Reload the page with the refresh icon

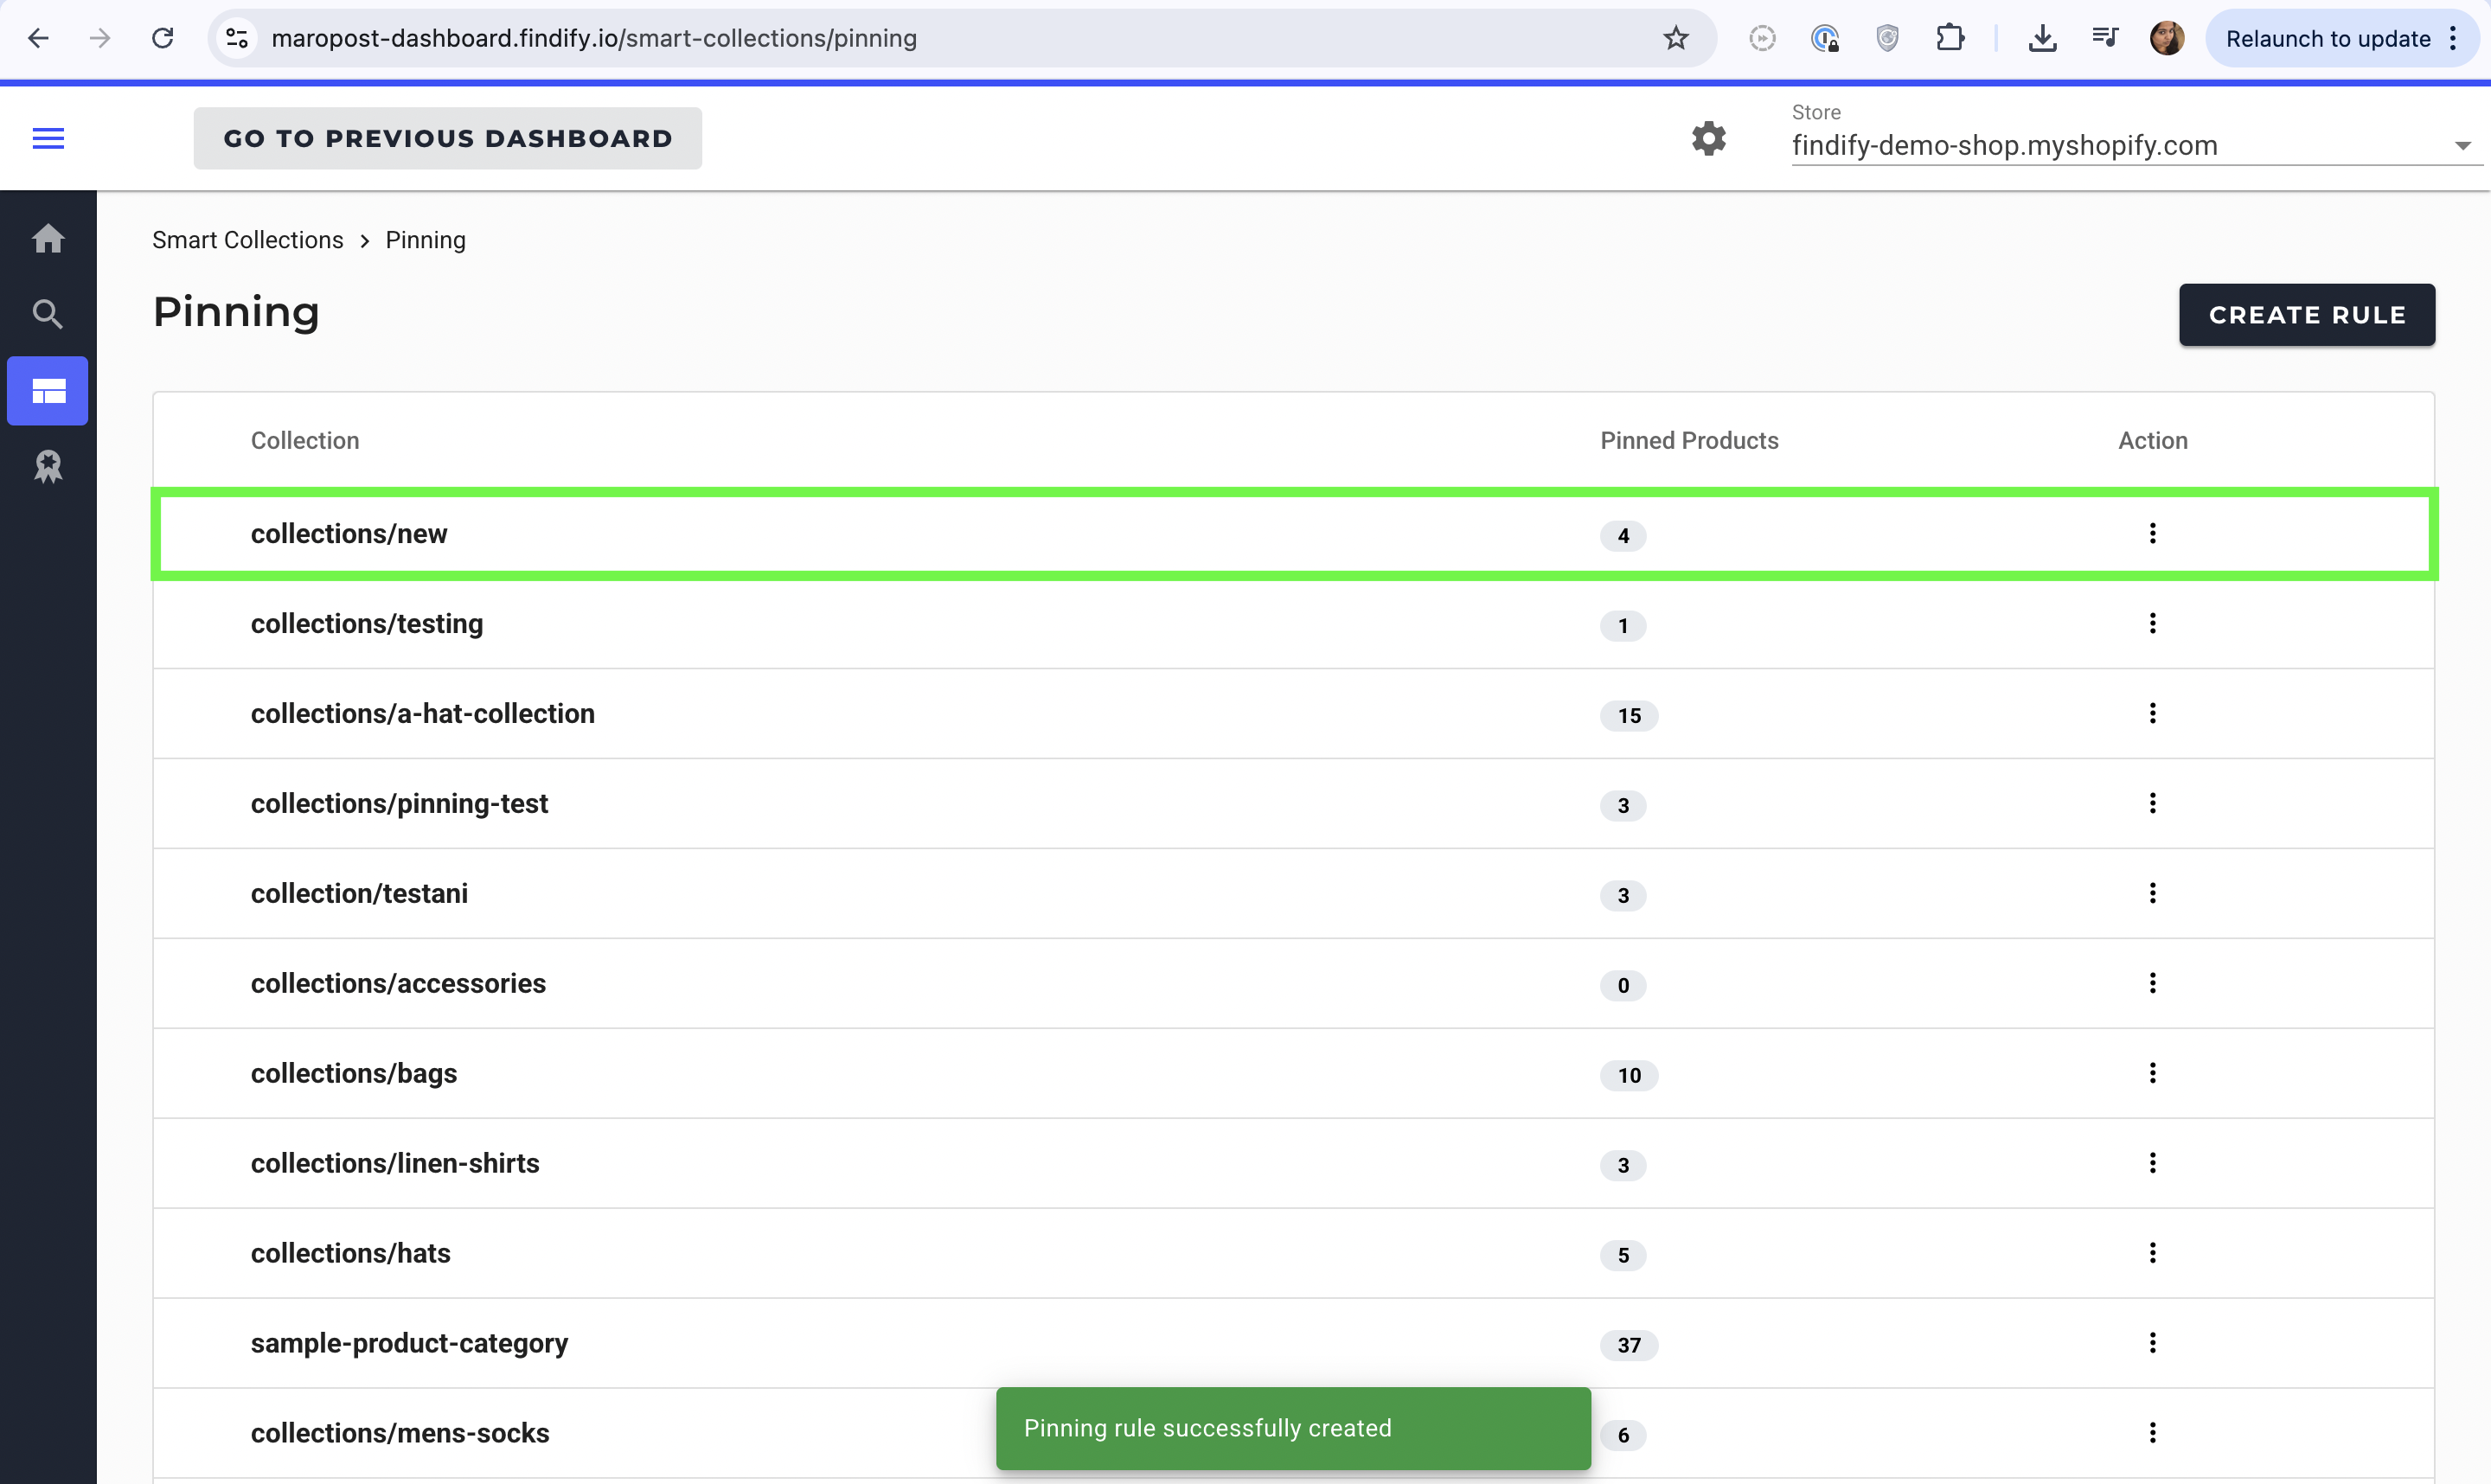(162, 38)
